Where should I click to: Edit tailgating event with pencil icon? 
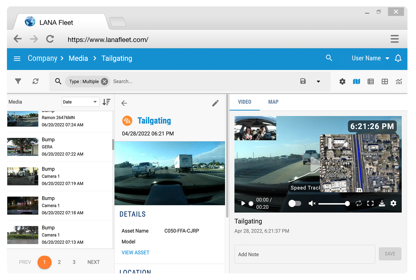pyautogui.click(x=215, y=103)
